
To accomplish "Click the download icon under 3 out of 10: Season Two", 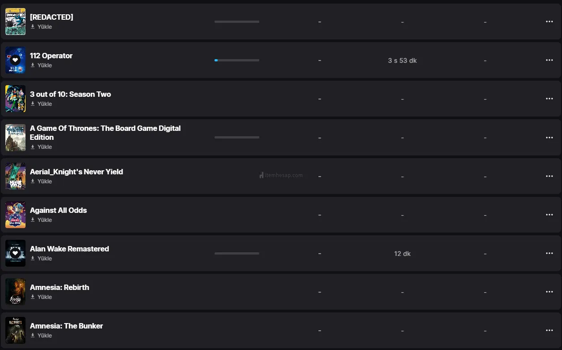I will pos(33,104).
